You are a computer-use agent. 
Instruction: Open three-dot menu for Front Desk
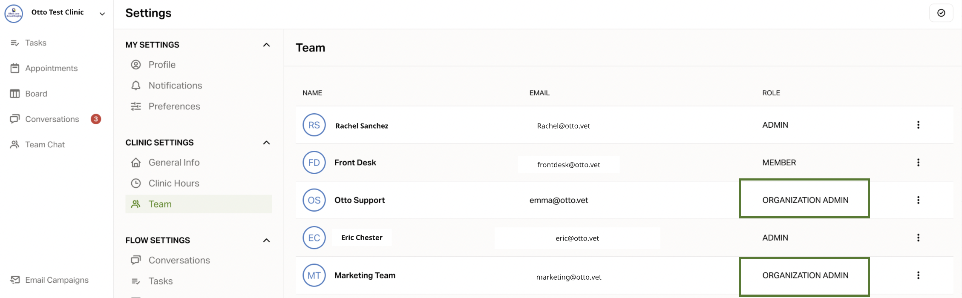coord(918,163)
